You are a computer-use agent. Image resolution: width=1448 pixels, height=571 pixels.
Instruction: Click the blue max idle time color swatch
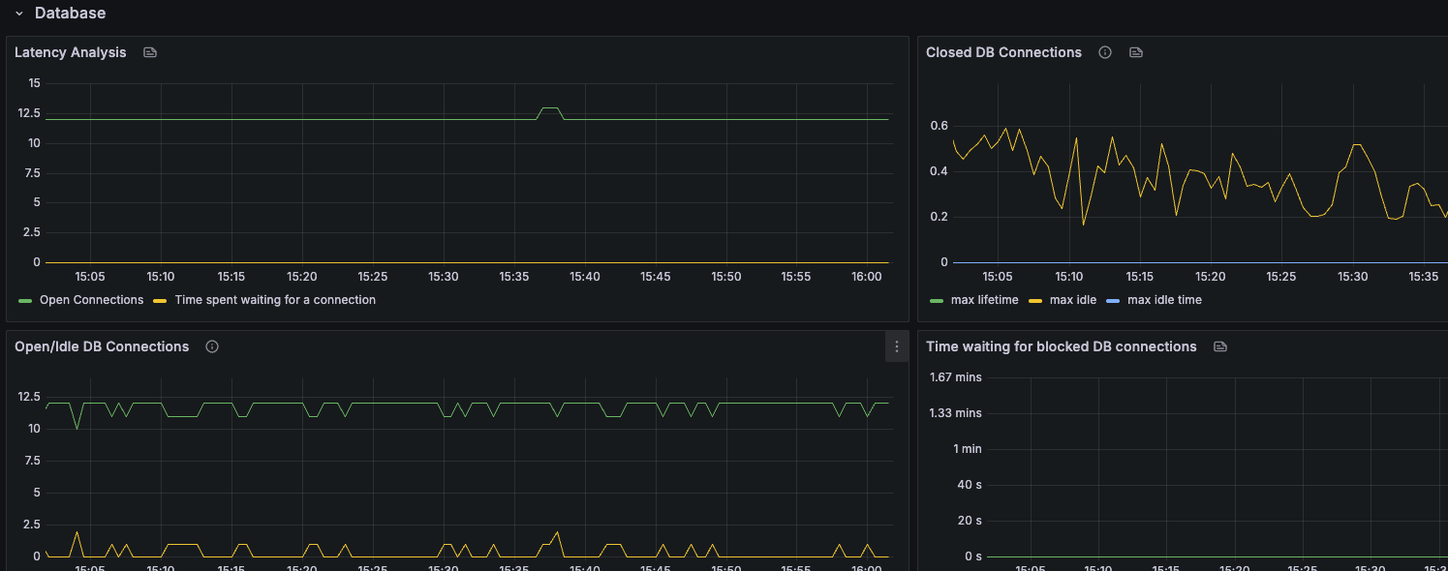[1113, 300]
